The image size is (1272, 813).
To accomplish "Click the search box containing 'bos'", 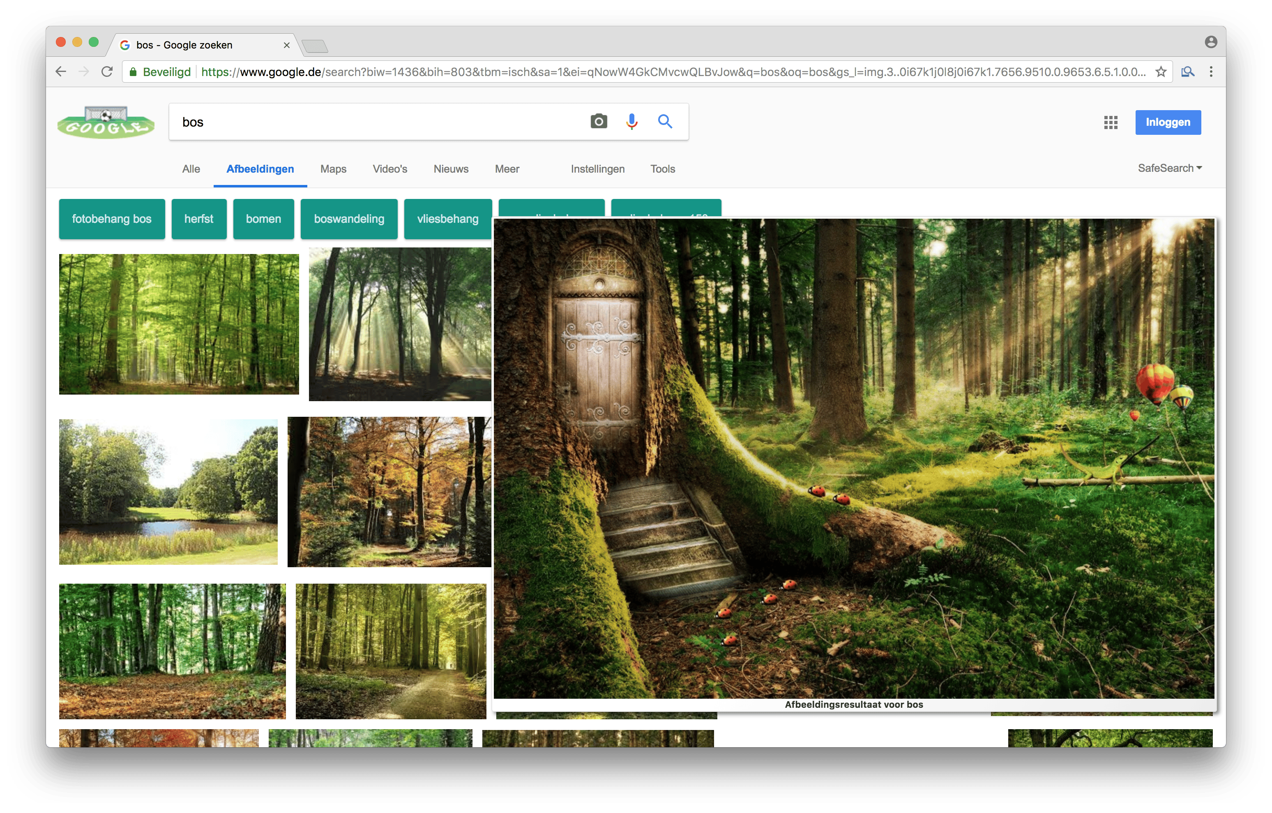I will coord(370,122).
